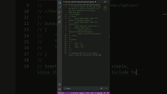Screen dimensions: 167x94
Task: Collapse the Typing! notification
Action: [104, 88]
